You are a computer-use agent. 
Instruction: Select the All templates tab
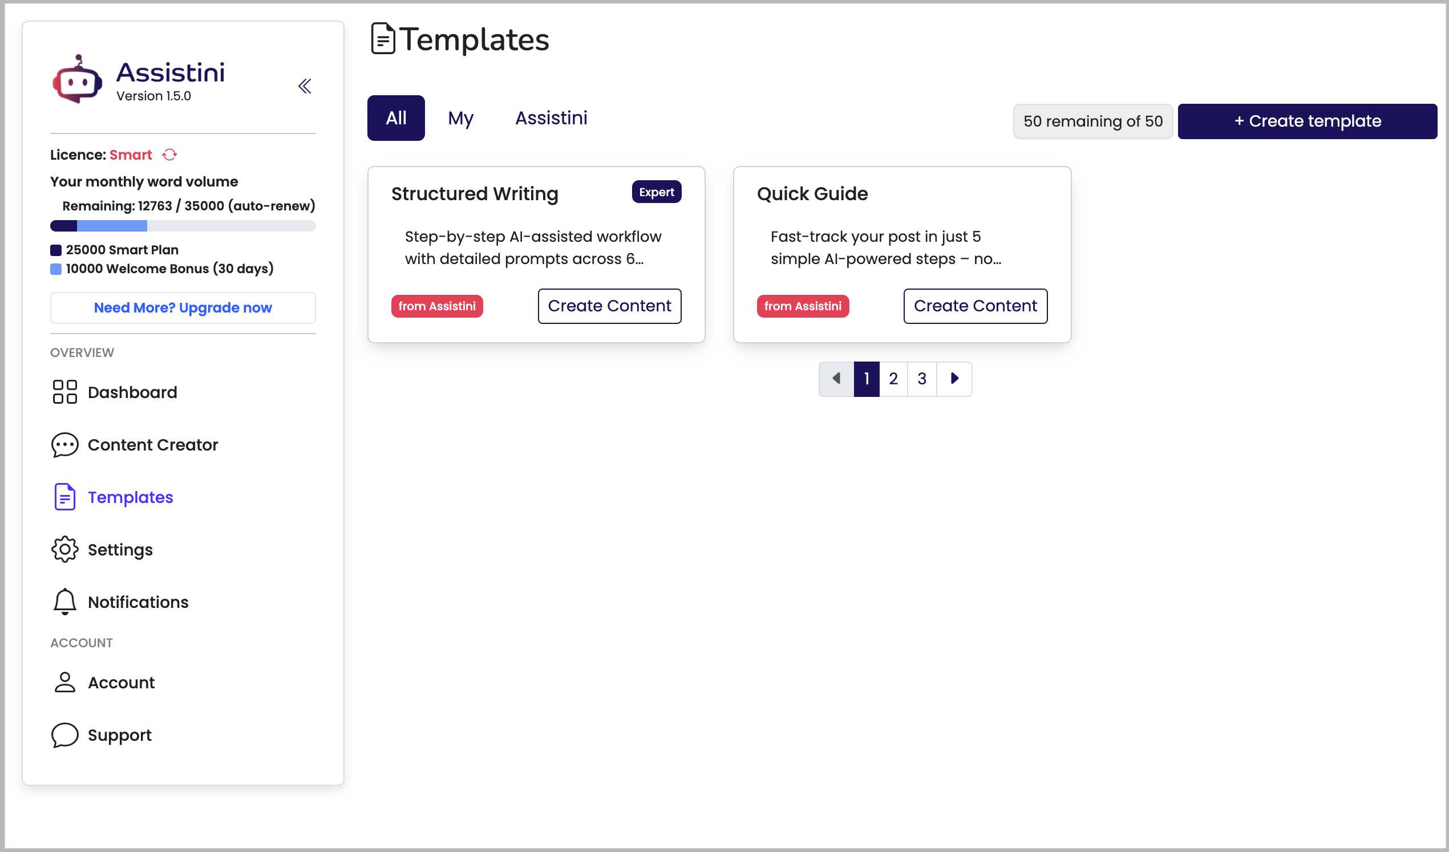[396, 118]
